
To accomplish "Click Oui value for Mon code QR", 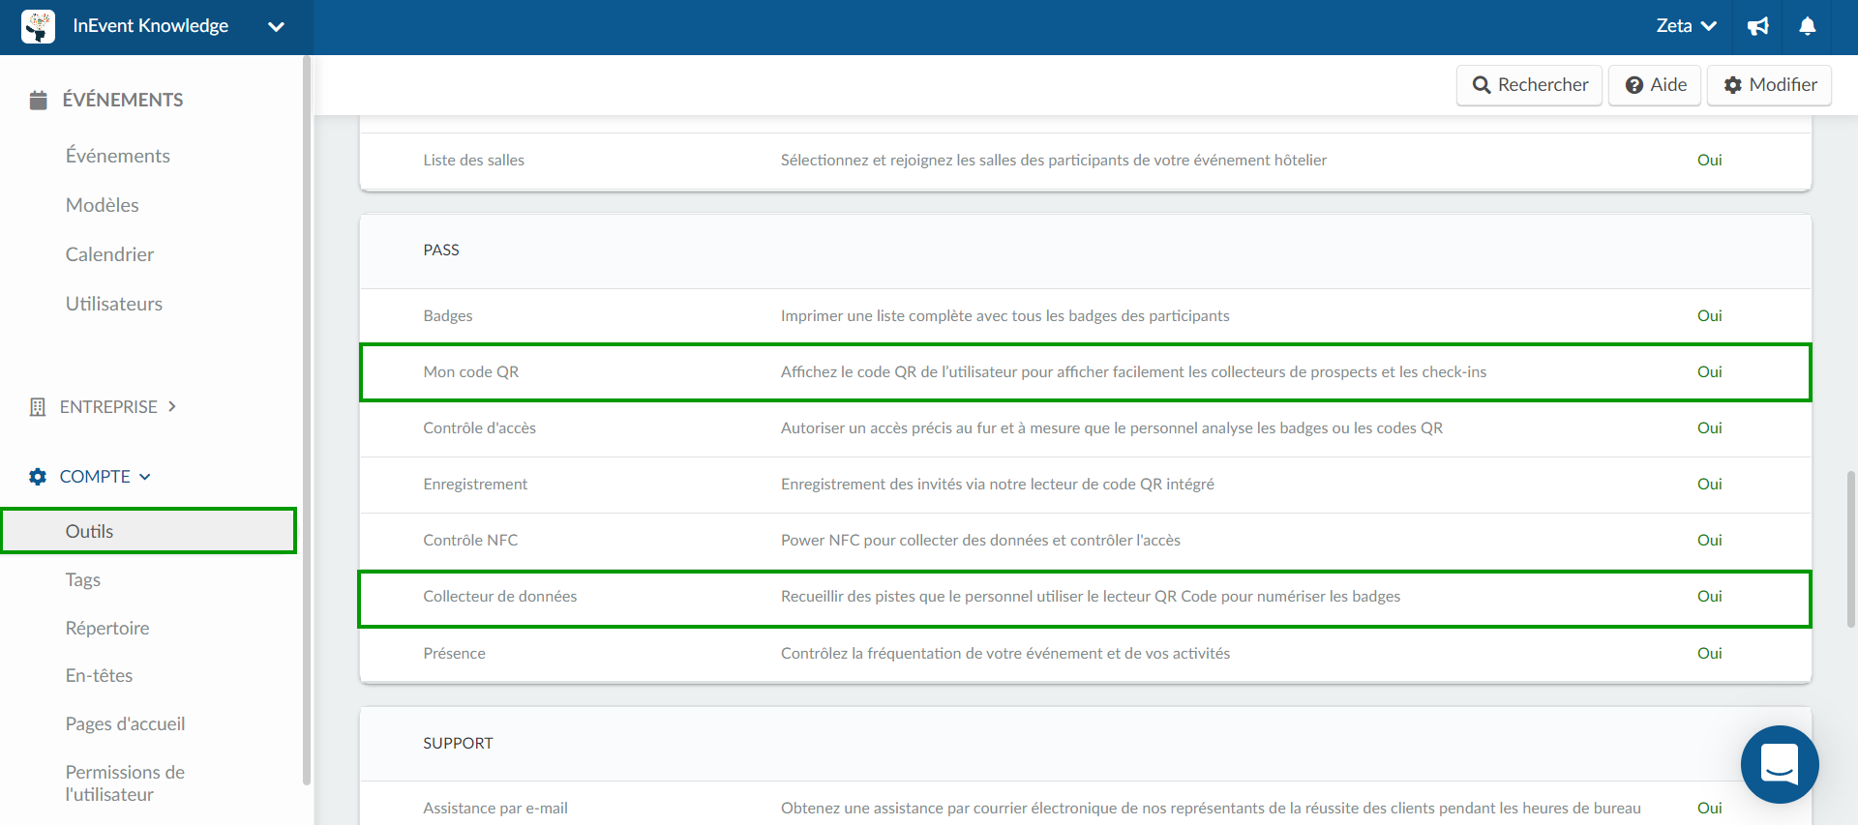I will 1709,372.
